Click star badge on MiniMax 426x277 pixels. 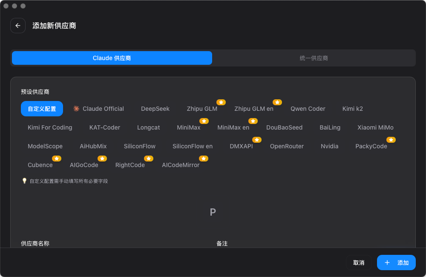(x=204, y=121)
